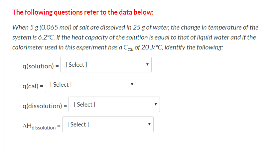
Task: Click the arrow icon of q(solution) dropdown
Action: [147, 65]
